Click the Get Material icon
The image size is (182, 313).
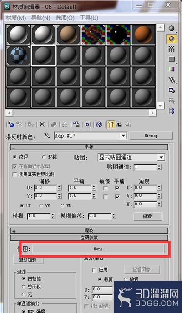[10, 124]
